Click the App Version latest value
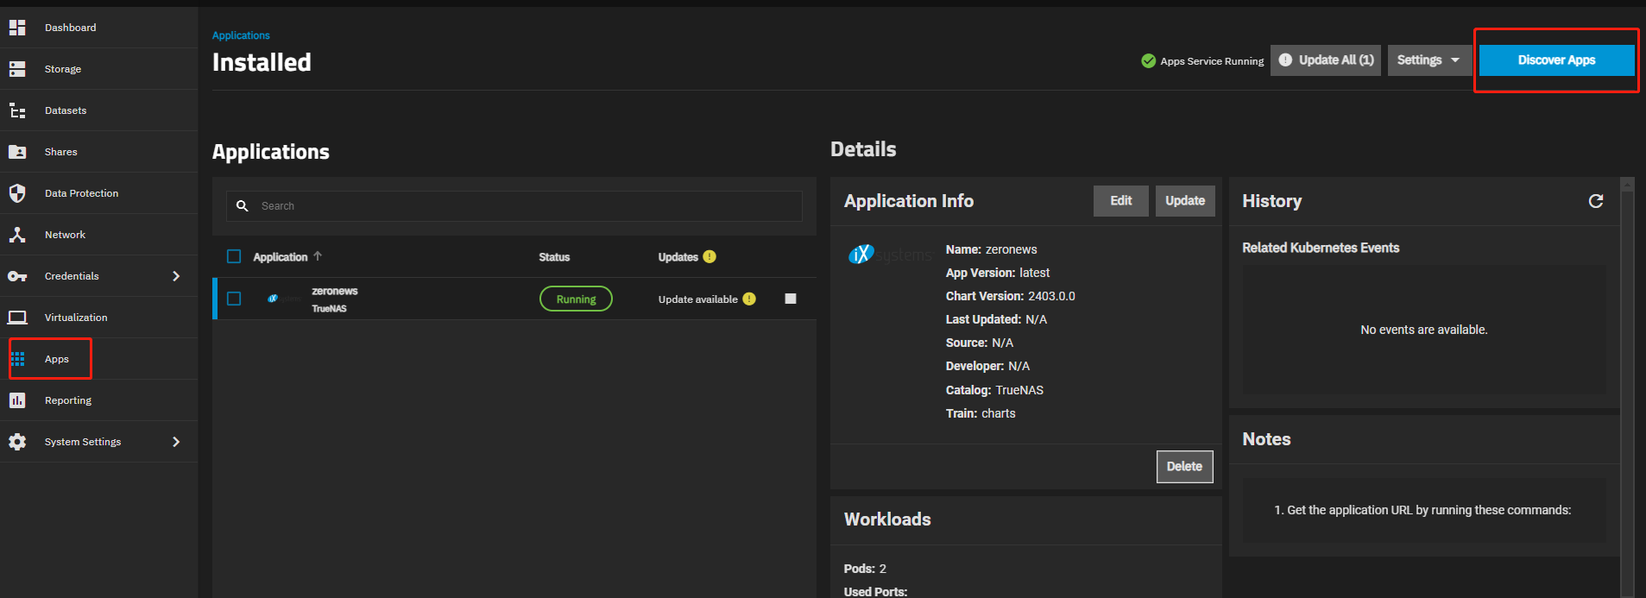1646x598 pixels. 1035,273
